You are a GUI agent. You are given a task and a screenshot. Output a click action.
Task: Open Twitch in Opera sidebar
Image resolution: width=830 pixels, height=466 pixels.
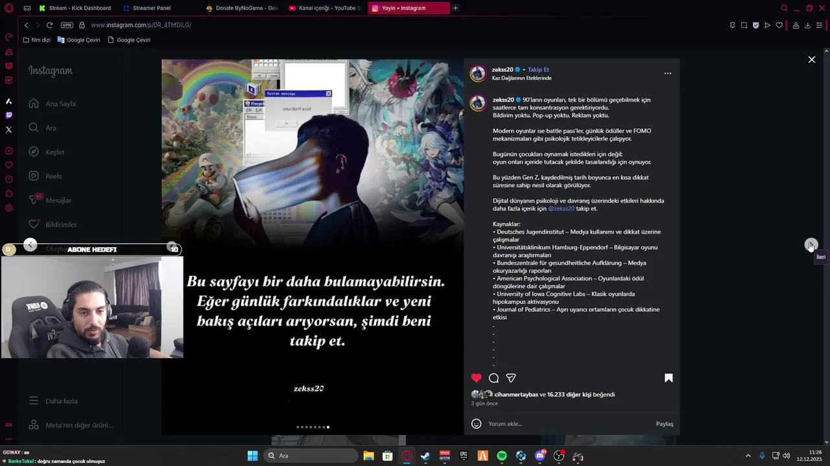click(8, 115)
